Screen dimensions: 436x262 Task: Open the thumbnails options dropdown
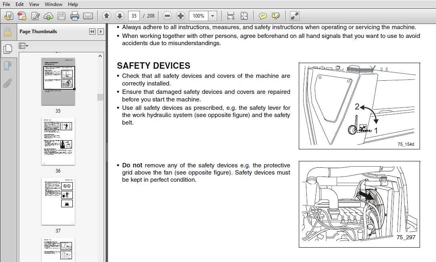[x=24, y=46]
